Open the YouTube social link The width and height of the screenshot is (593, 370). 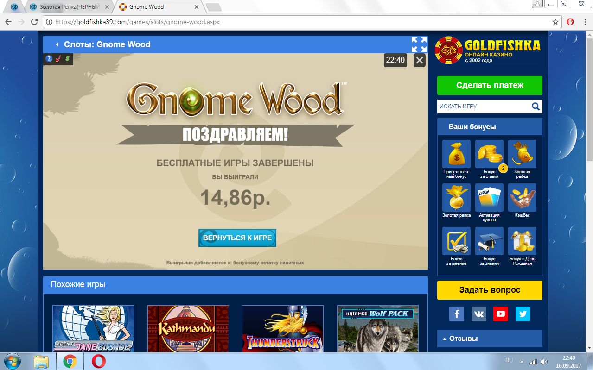coord(501,314)
